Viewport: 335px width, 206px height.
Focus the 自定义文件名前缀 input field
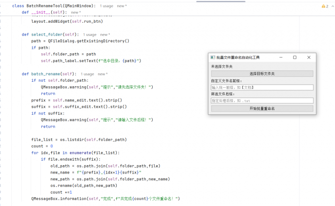coord(262,87)
